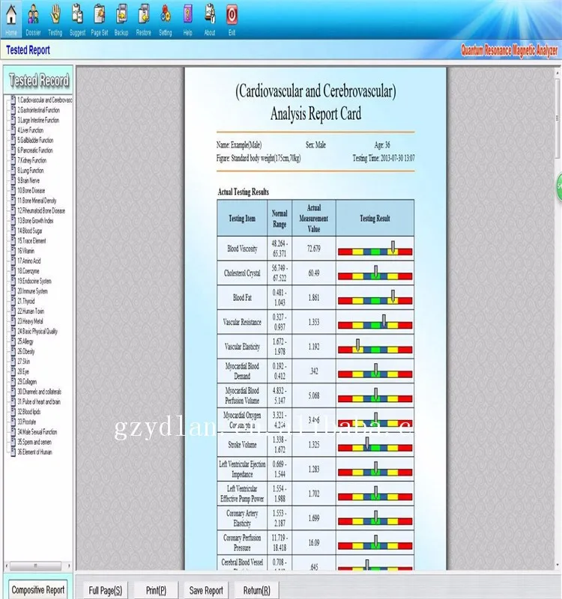Click the document icon beside Blood lipids
This screenshot has width=562, height=599.
pos(13,411)
